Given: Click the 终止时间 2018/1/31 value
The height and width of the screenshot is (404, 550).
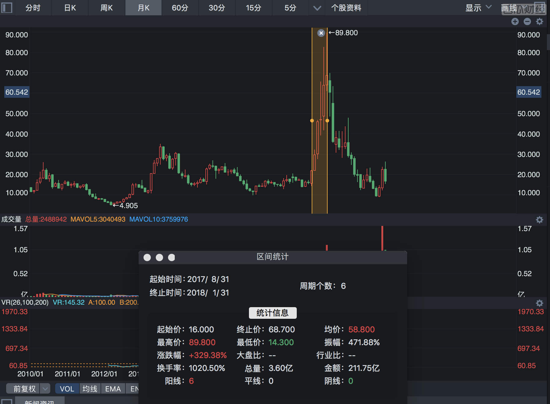Looking at the screenshot, I should point(208,293).
